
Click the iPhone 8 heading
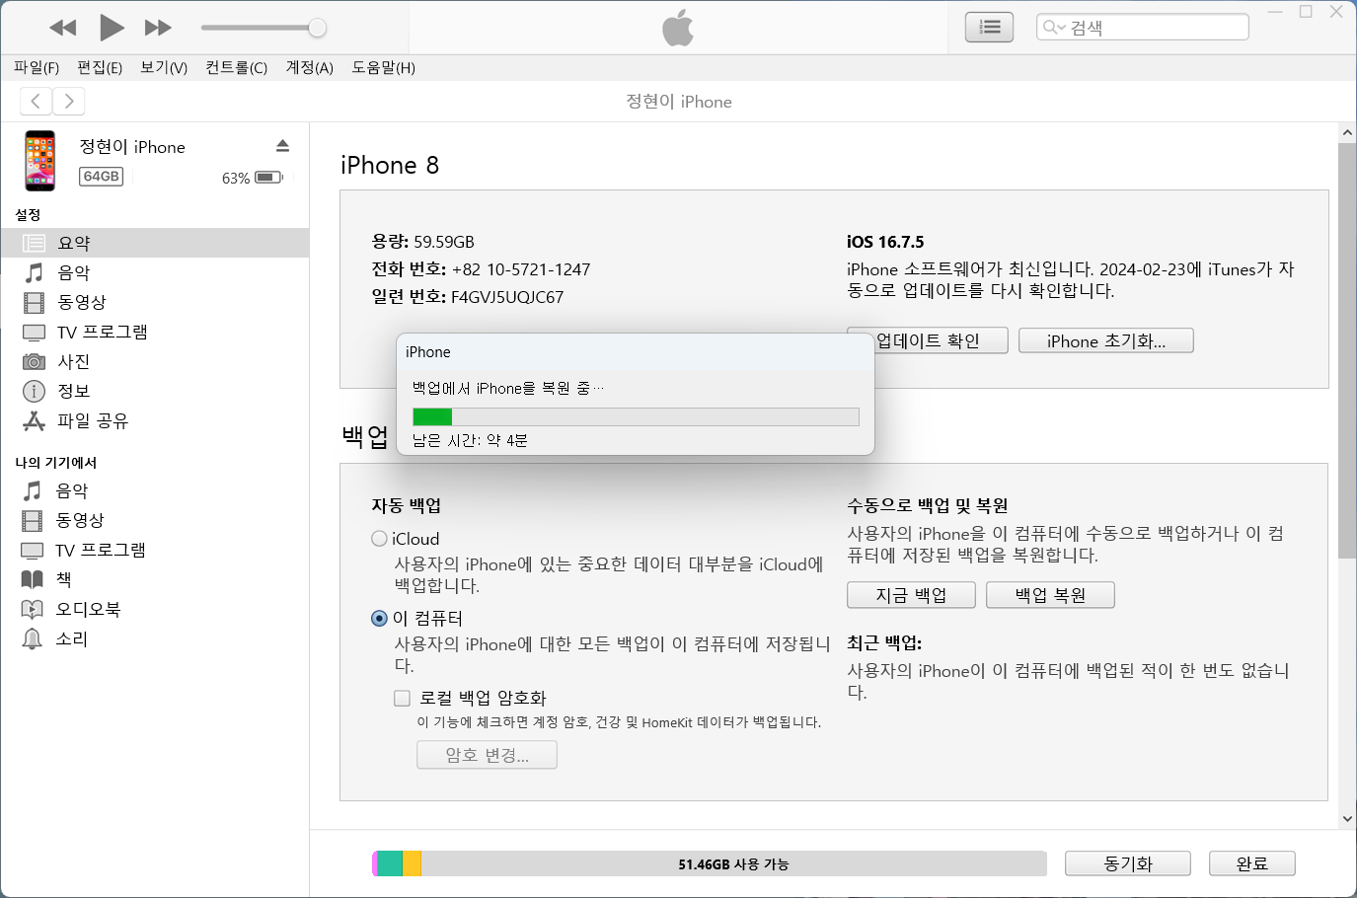pyautogui.click(x=390, y=165)
